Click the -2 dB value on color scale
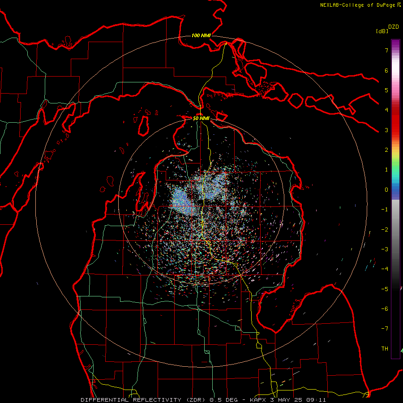 click(385, 230)
